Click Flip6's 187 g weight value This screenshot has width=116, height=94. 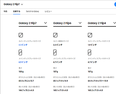pos(56,72)
